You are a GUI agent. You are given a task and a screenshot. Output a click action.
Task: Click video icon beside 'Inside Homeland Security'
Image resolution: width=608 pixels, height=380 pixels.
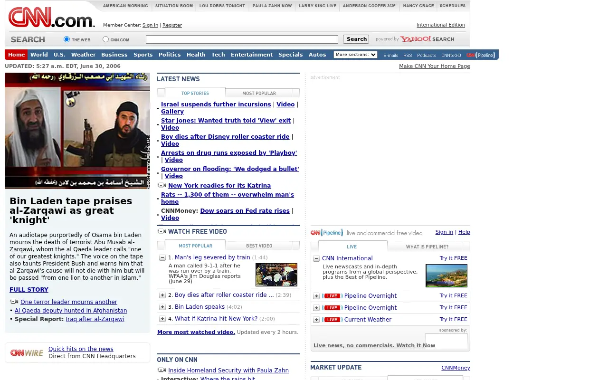(162, 370)
